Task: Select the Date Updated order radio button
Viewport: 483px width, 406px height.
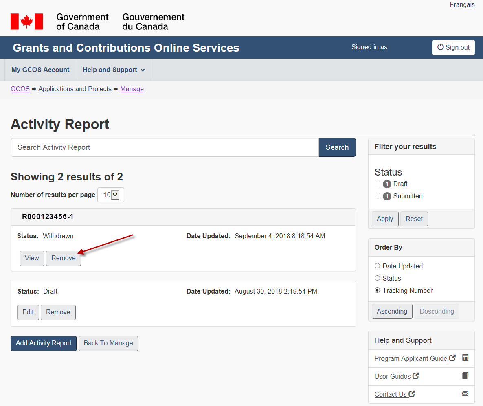Action: [377, 266]
